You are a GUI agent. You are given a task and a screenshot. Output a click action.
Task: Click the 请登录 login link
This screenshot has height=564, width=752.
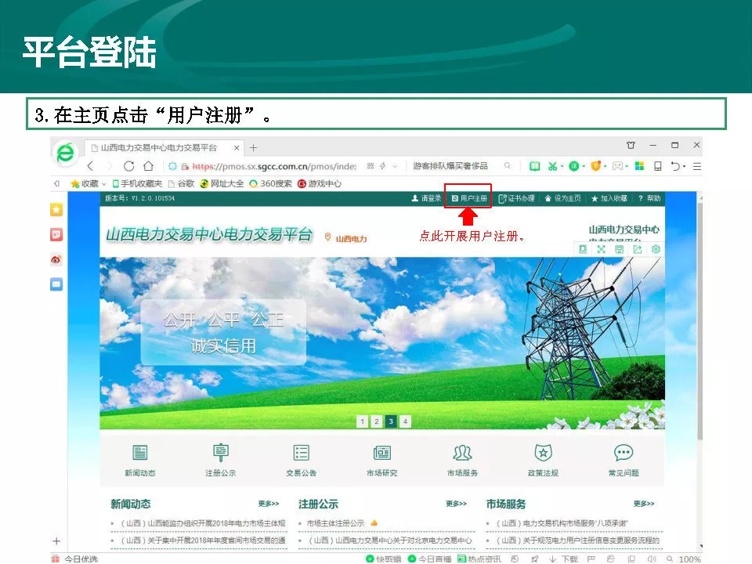427,198
